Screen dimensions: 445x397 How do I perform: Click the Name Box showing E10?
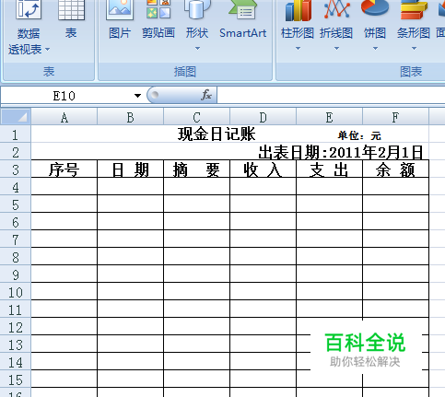pos(64,96)
